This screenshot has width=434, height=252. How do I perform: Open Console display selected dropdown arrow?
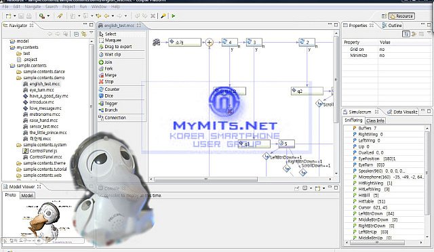(311, 188)
